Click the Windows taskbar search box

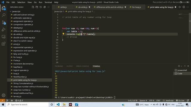tap(27, 104)
